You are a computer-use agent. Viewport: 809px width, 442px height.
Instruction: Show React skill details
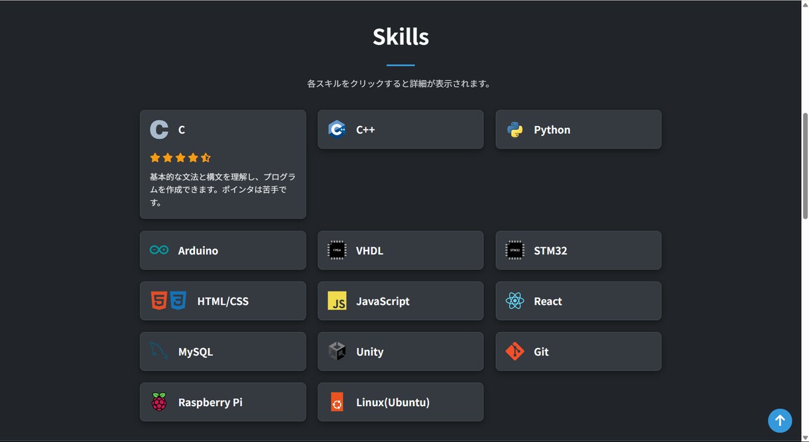[x=578, y=301]
